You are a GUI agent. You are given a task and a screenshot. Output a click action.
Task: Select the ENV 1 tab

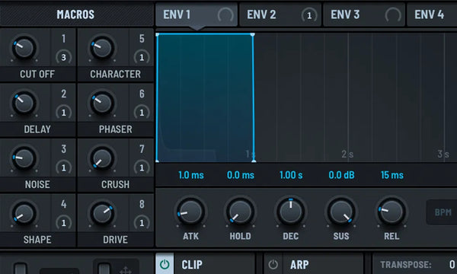pos(197,14)
